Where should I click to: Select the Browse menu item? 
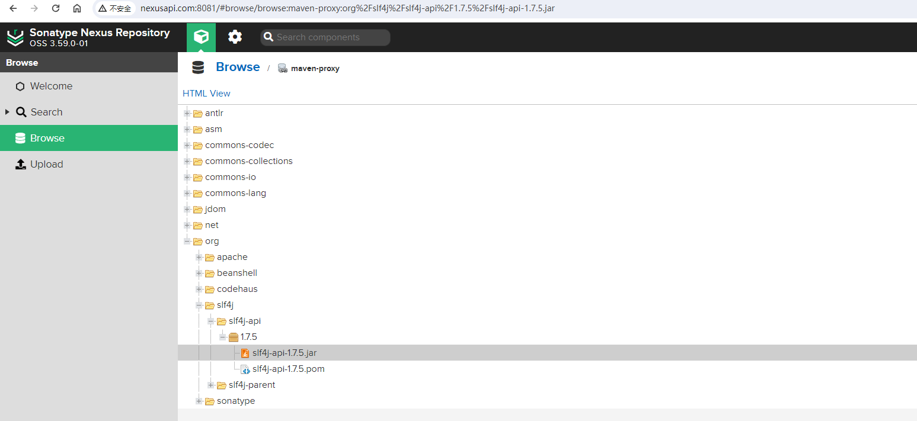89,138
